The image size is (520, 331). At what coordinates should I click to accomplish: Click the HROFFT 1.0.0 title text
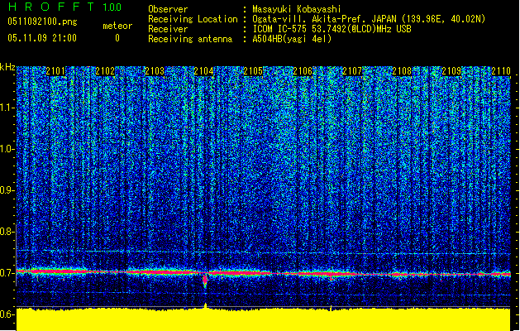65,7
